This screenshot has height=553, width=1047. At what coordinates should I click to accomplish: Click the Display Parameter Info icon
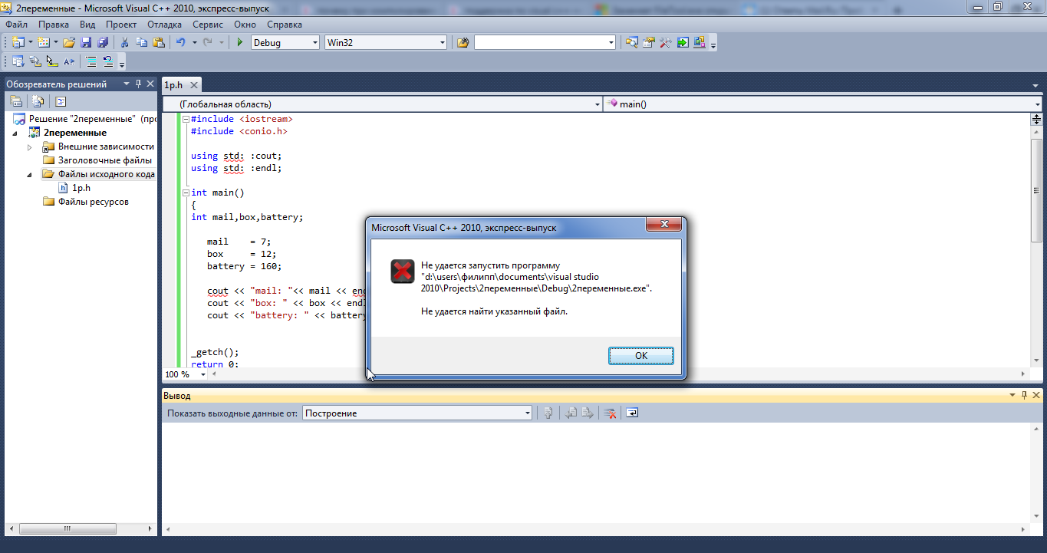coord(35,62)
